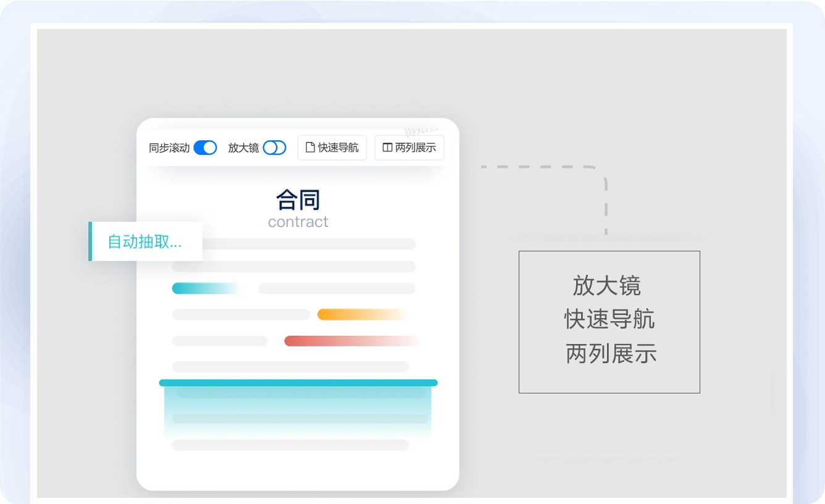Click the 放大镜 label in the toolbar
825x504 pixels.
[x=243, y=148]
